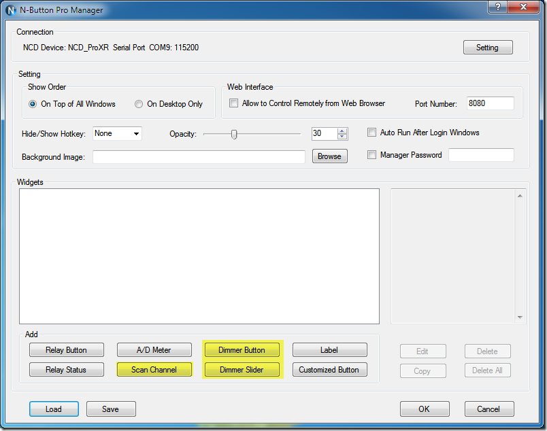Screen dimensions: 547x431
Task: Click the Delete All button
Action: [x=488, y=370]
